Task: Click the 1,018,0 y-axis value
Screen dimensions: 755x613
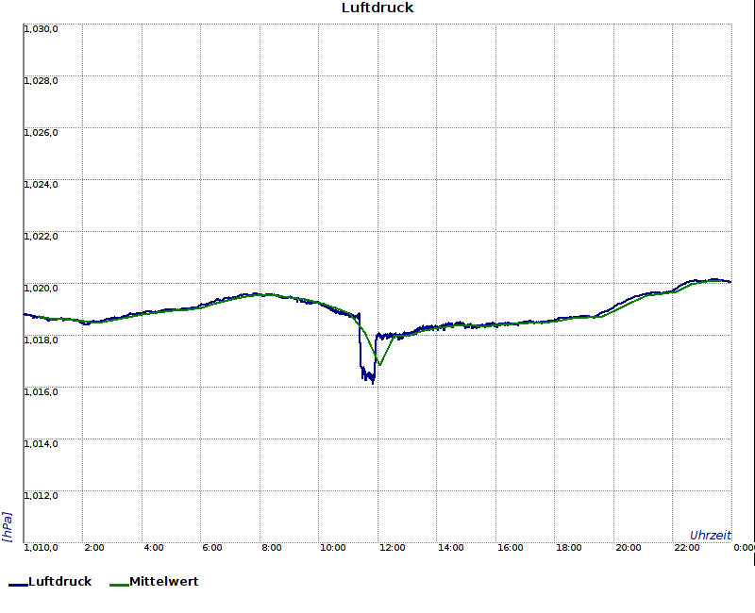Action: point(41,340)
